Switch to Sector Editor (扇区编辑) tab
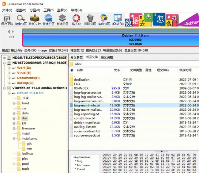Screen dimensions: 199x173 coord(107,57)
